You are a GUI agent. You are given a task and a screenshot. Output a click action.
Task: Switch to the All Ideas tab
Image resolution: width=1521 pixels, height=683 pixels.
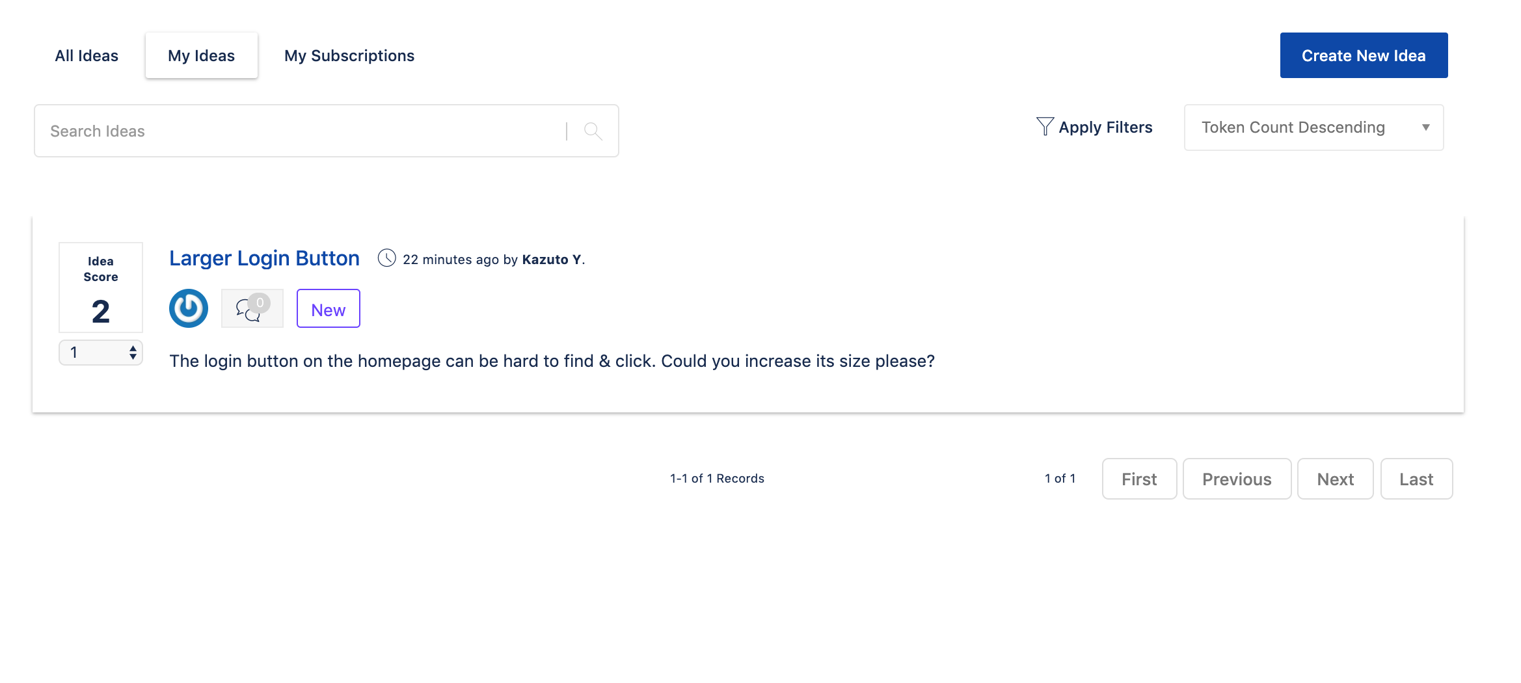pyautogui.click(x=87, y=56)
